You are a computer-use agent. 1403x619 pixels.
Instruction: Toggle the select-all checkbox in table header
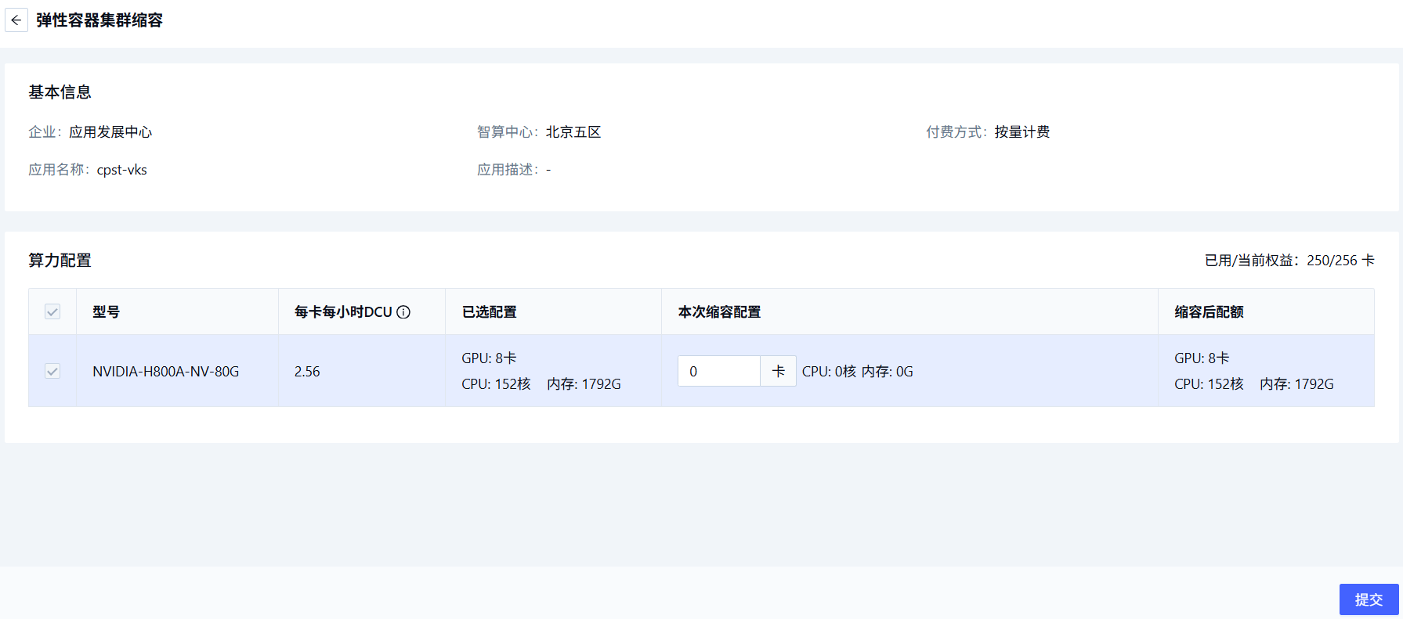click(x=52, y=312)
